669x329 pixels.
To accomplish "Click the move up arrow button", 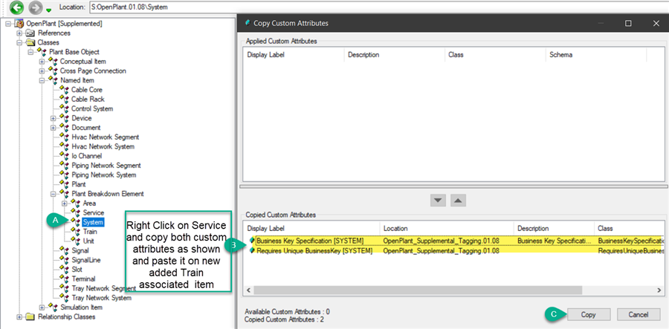I will coord(458,201).
